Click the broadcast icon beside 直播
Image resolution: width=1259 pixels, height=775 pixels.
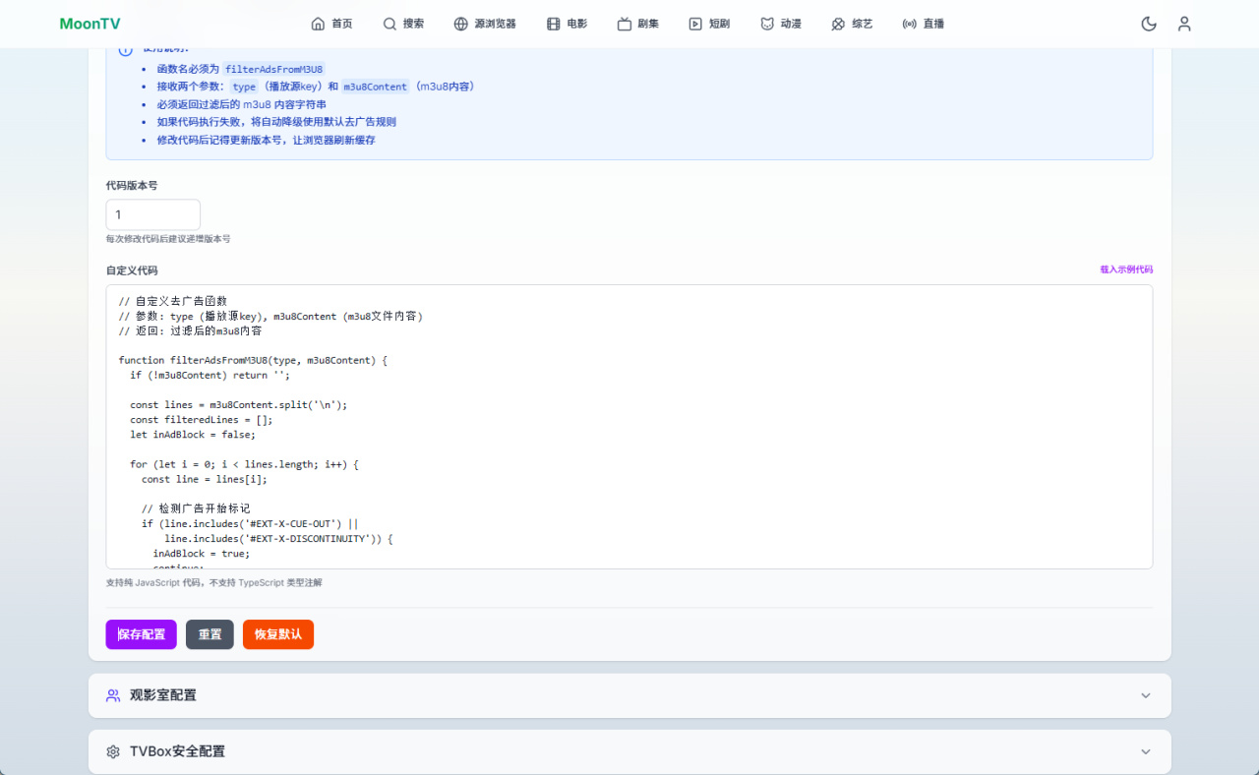910,24
